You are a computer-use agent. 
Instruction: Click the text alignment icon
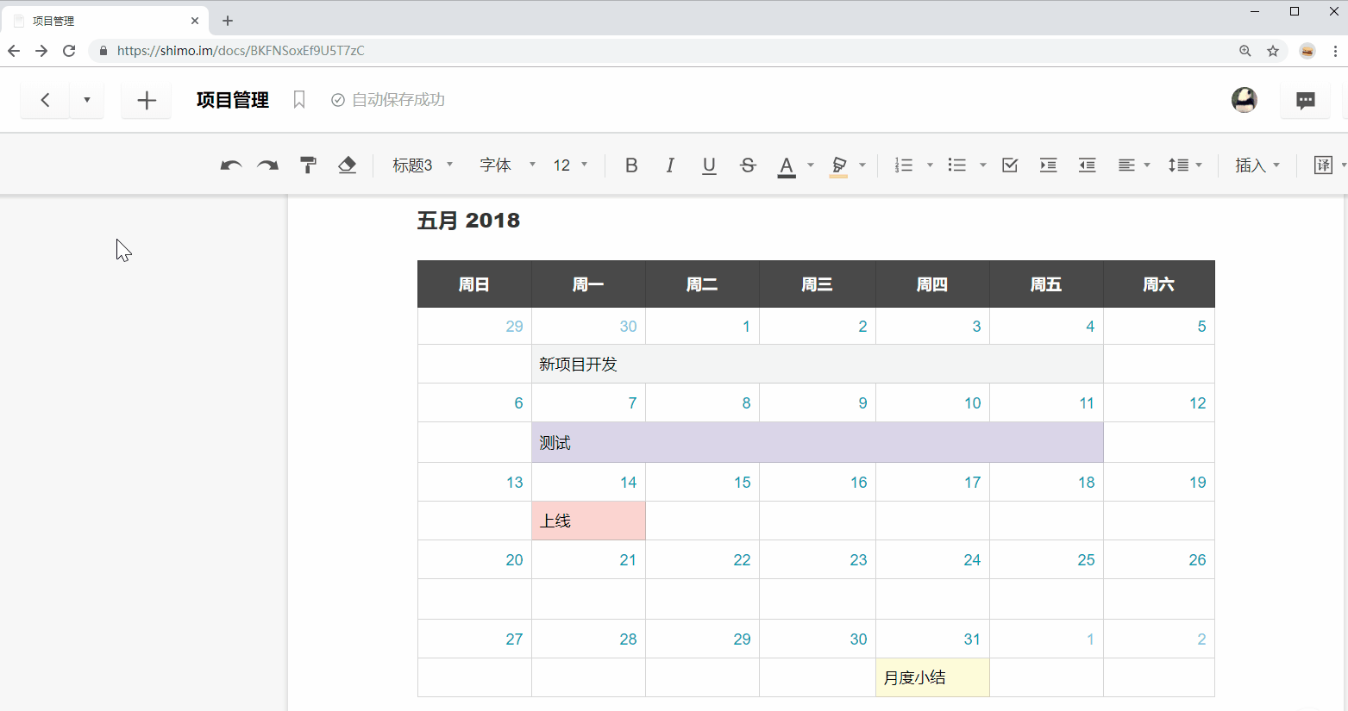coord(1126,165)
